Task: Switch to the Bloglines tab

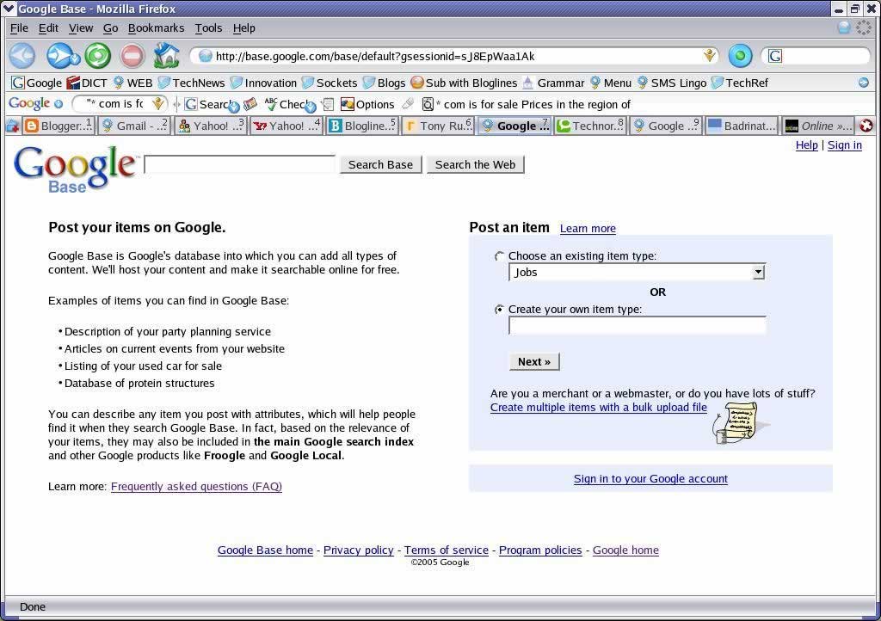Action: pyautogui.click(x=362, y=126)
